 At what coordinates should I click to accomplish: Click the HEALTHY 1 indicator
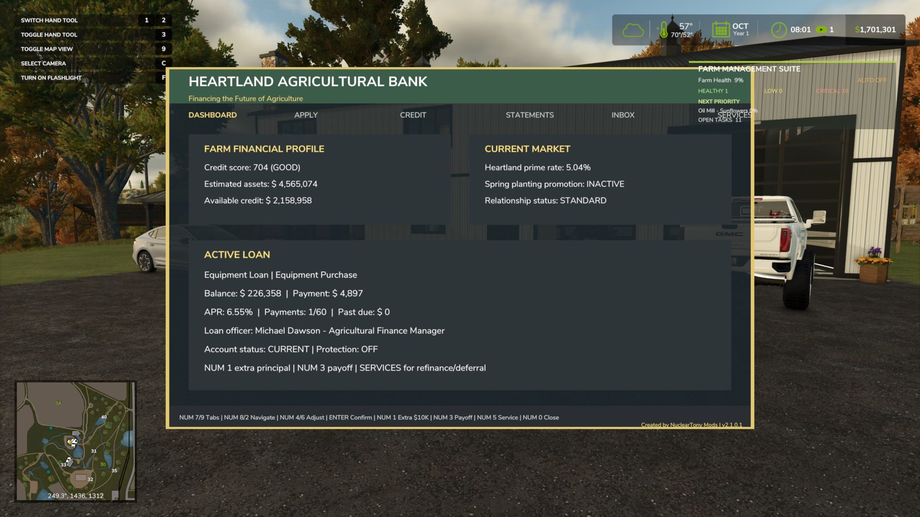[713, 91]
